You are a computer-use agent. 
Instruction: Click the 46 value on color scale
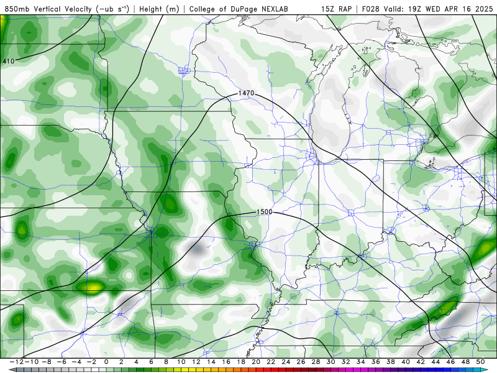point(450,362)
